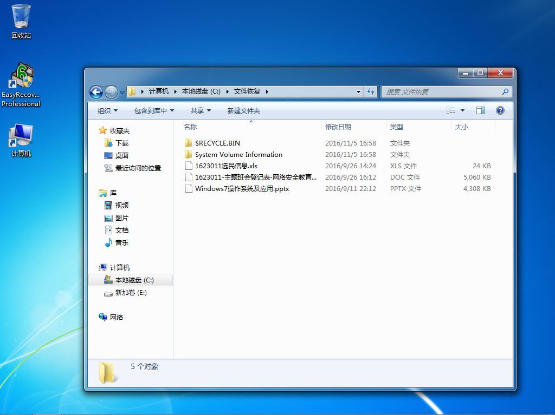Image resolution: width=555 pixels, height=415 pixels.
Task: Click the search magnifier icon
Action: tap(505, 91)
